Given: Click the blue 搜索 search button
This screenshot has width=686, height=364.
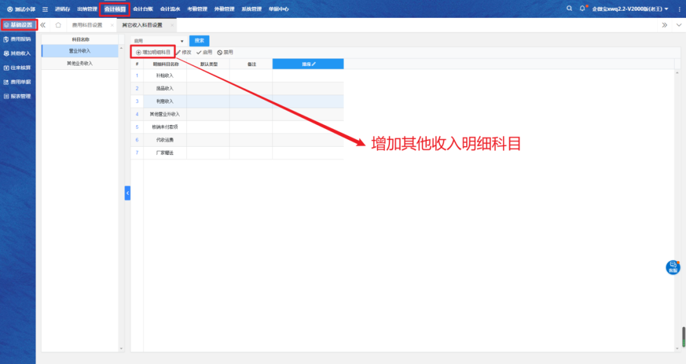Looking at the screenshot, I should pyautogui.click(x=199, y=41).
